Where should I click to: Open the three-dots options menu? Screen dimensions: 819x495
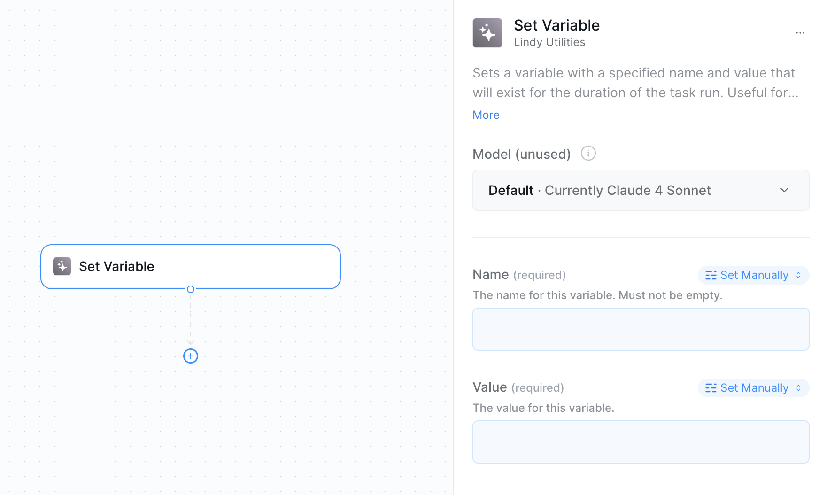click(x=800, y=33)
